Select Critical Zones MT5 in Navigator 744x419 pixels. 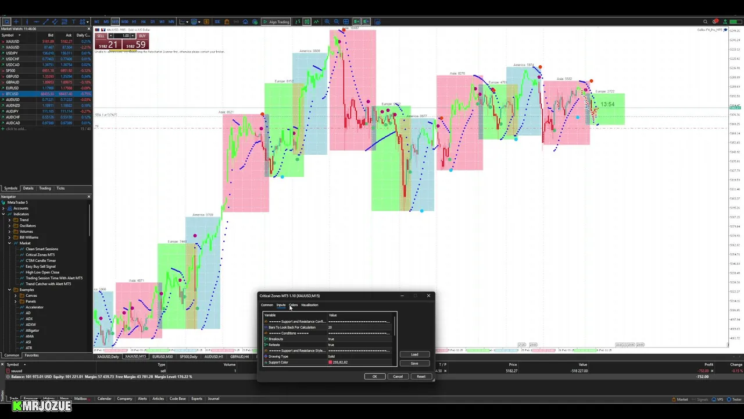coord(40,255)
